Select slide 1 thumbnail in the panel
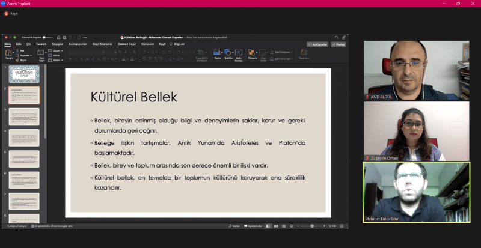 24,74
